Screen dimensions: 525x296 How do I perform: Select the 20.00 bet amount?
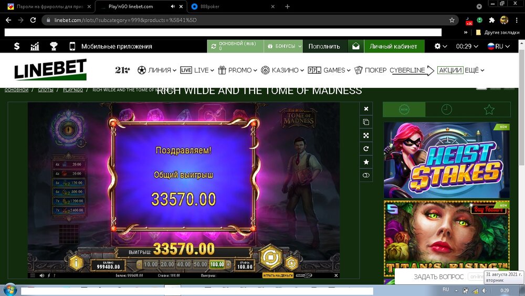[167, 264]
